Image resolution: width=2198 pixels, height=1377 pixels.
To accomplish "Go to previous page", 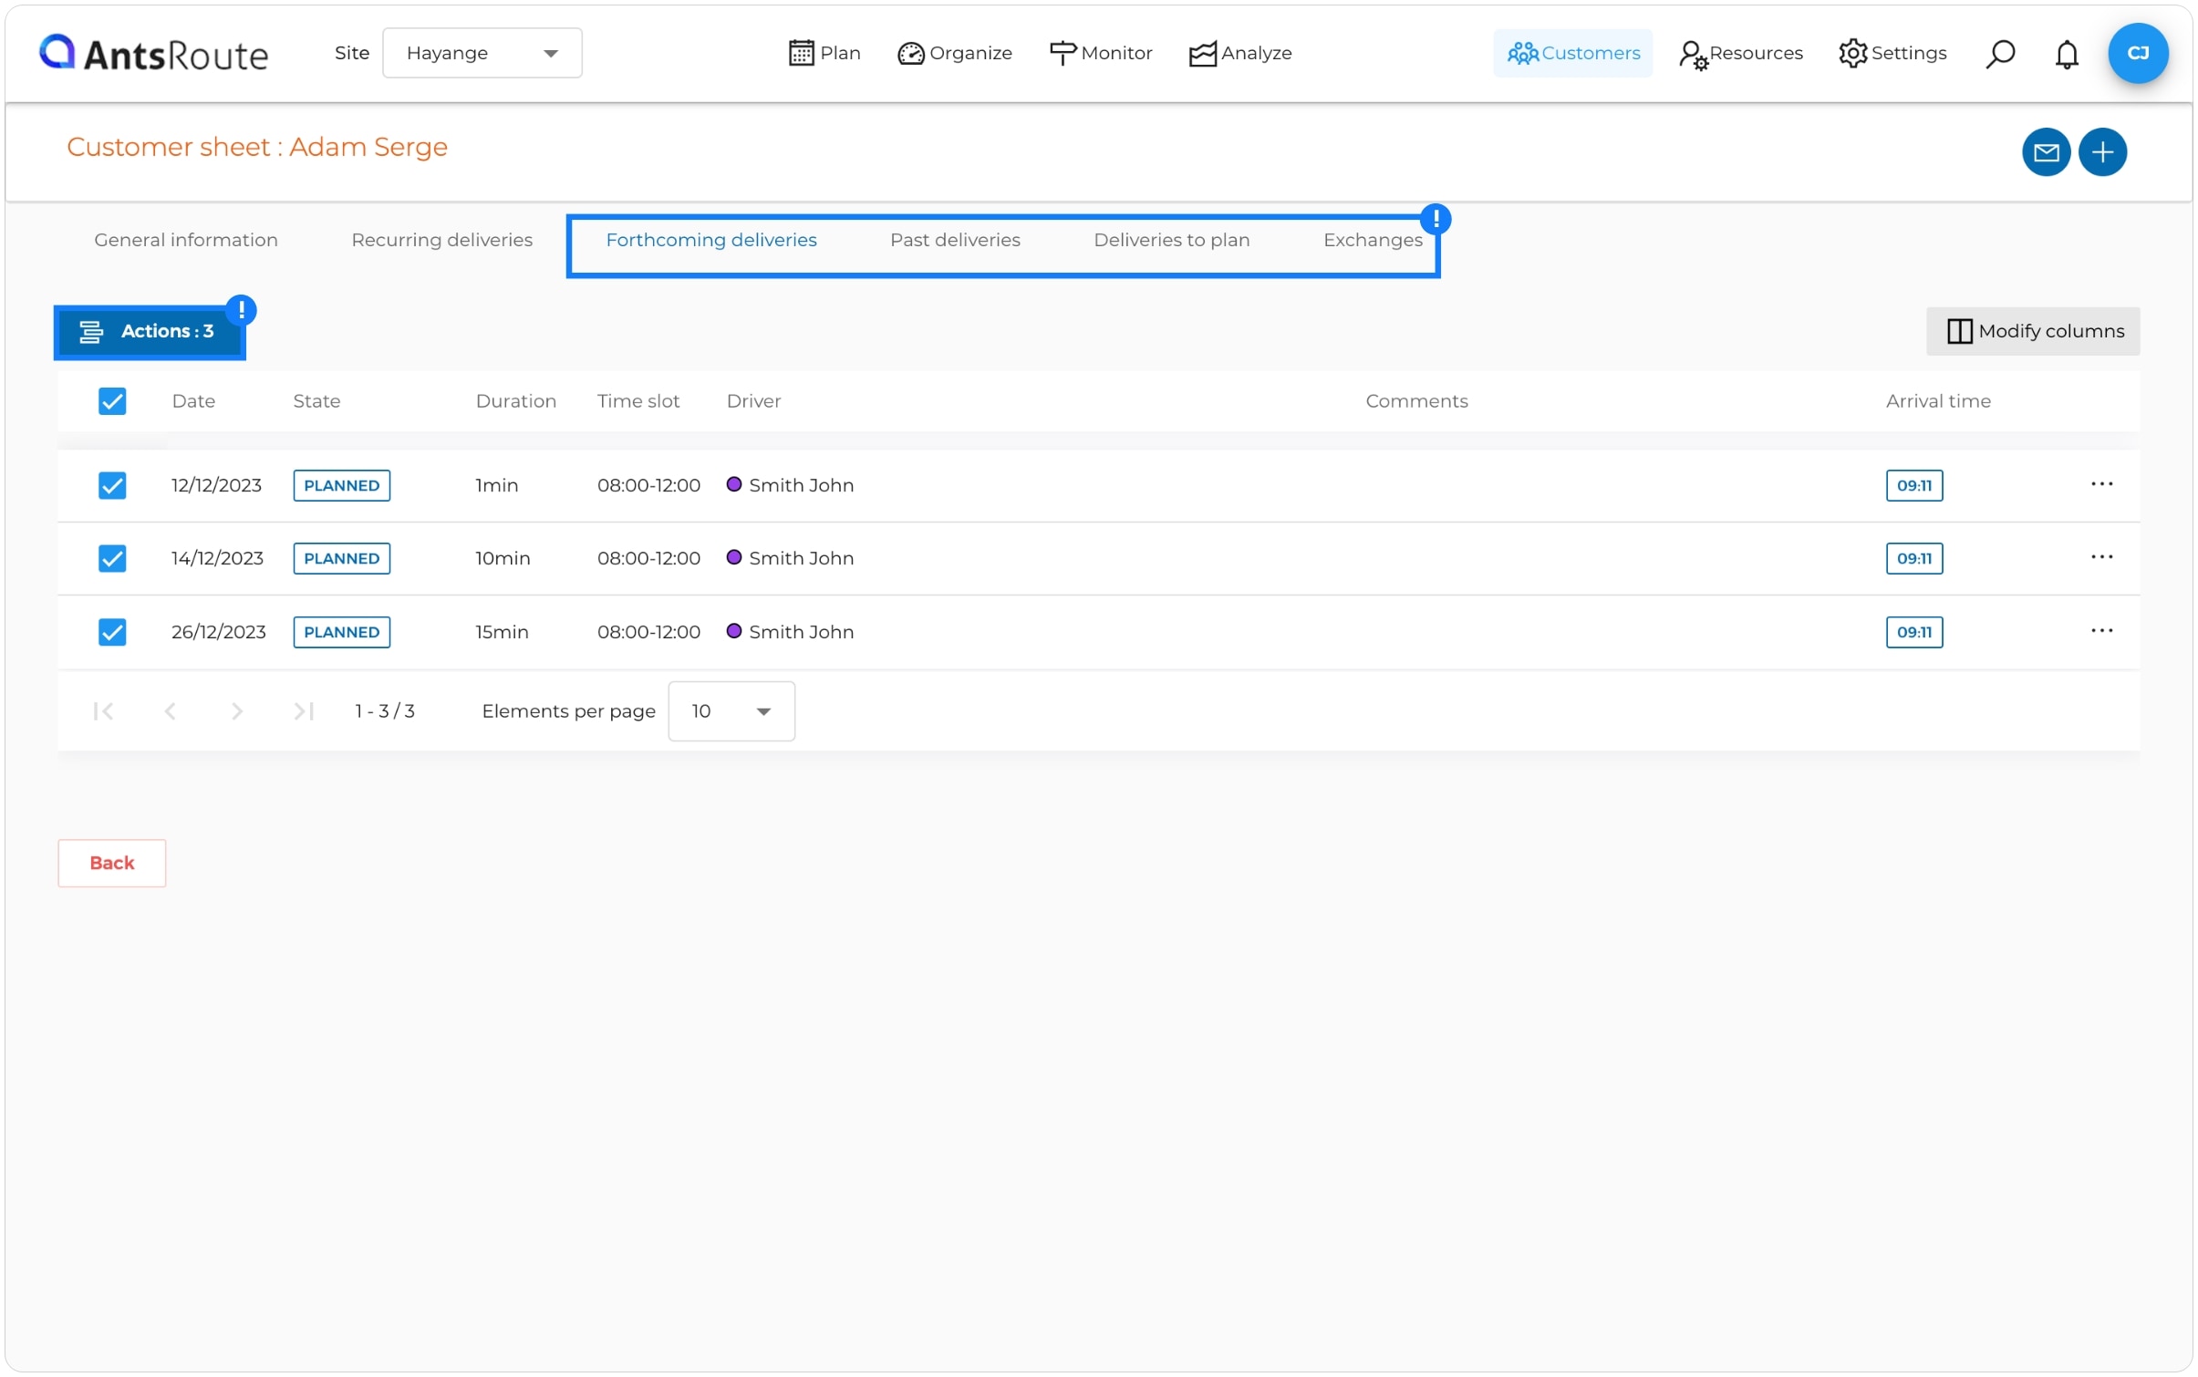I will [170, 711].
